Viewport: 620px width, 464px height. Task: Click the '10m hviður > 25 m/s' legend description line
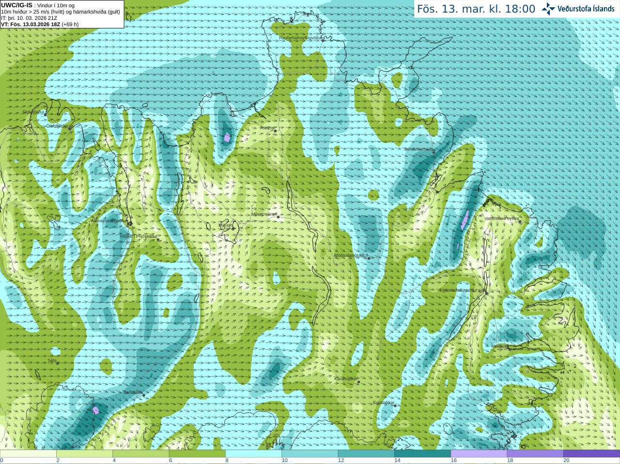(61, 12)
